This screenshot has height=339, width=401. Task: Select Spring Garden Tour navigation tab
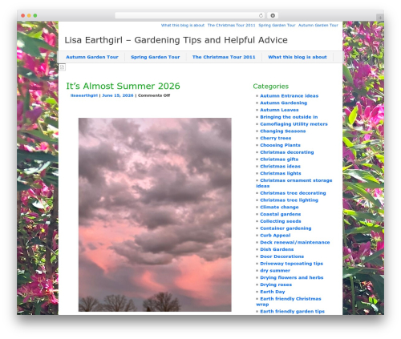156,57
